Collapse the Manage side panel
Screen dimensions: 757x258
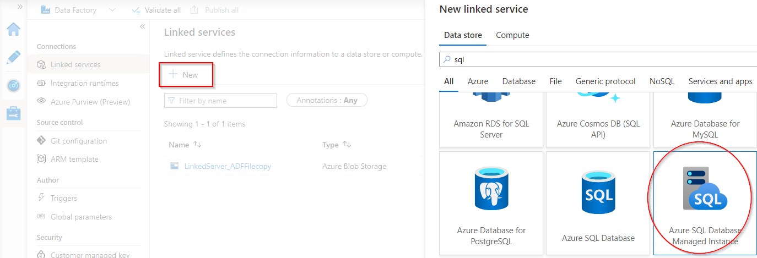[x=142, y=26]
